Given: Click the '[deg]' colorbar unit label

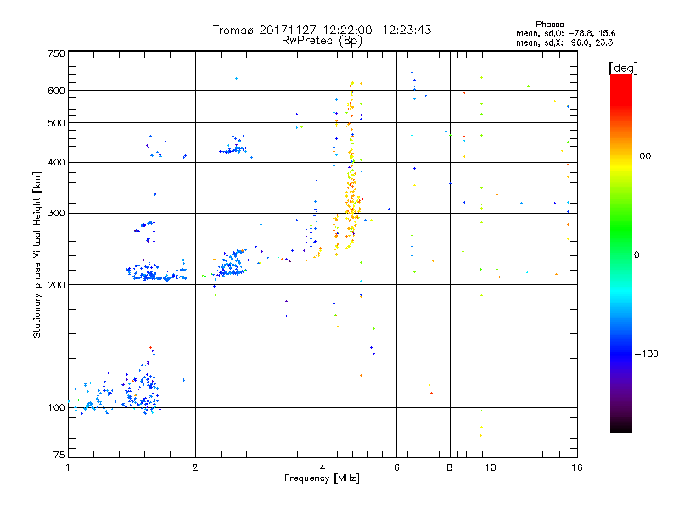Looking at the screenshot, I should pos(623,68).
